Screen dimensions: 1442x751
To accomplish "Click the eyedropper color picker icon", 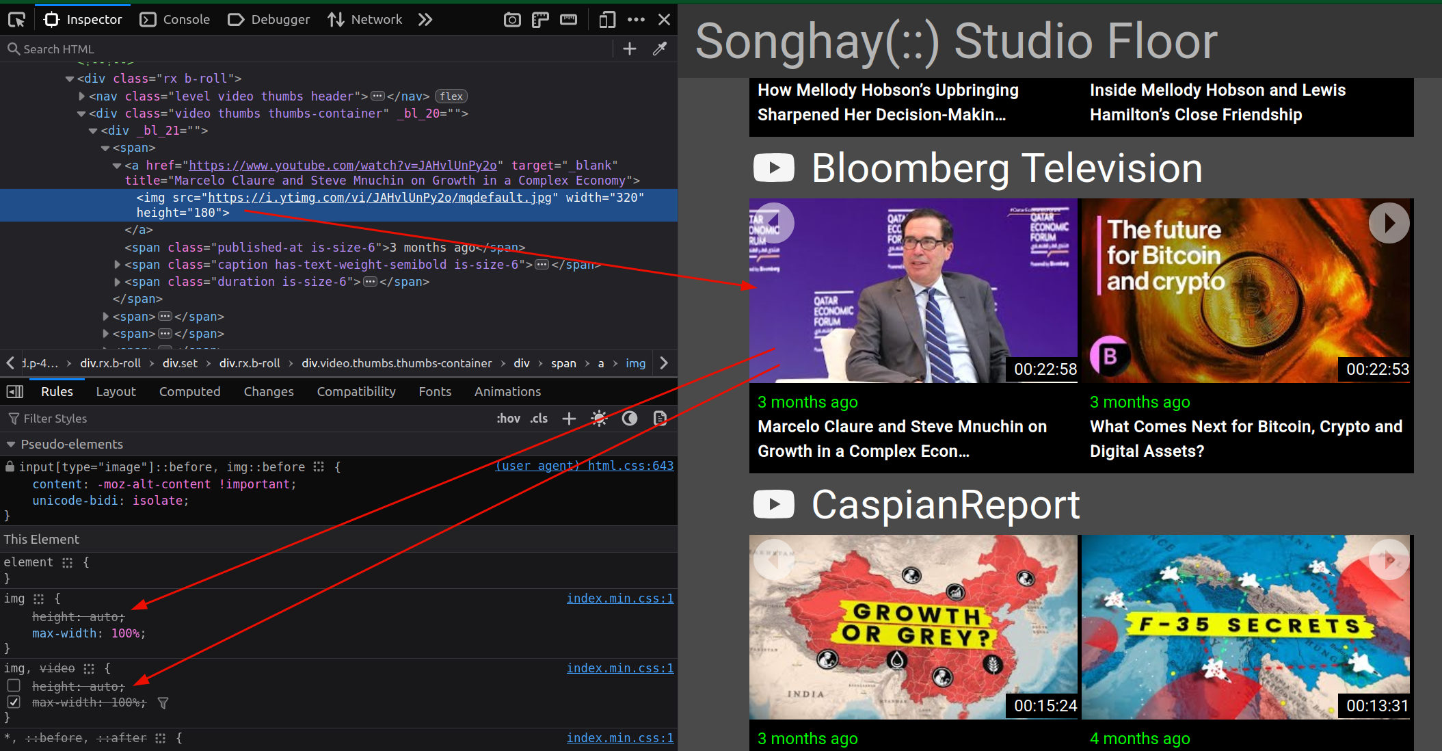I will coord(660,49).
